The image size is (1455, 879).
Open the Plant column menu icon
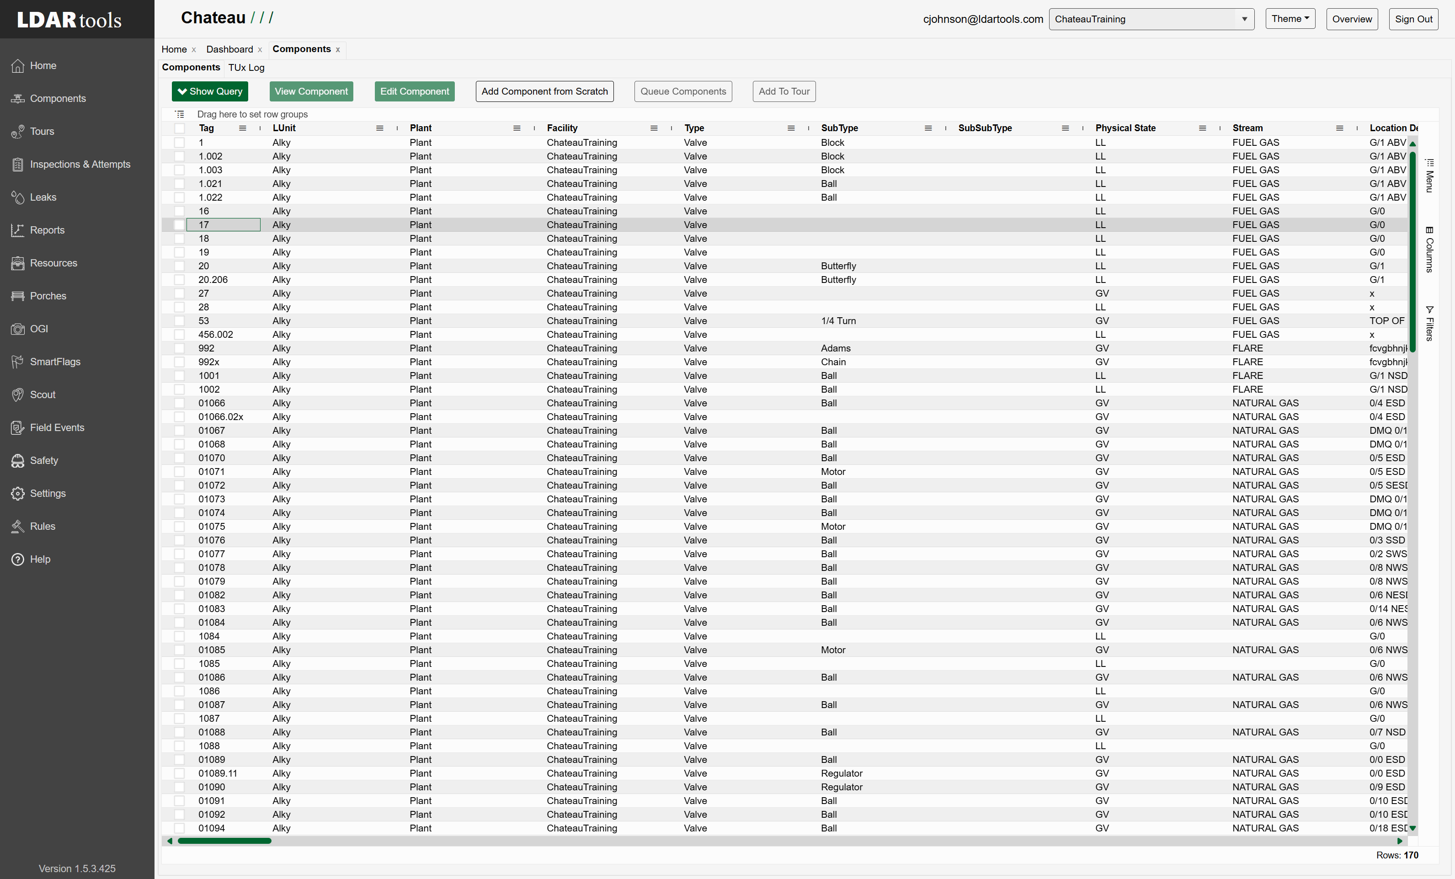click(x=517, y=128)
